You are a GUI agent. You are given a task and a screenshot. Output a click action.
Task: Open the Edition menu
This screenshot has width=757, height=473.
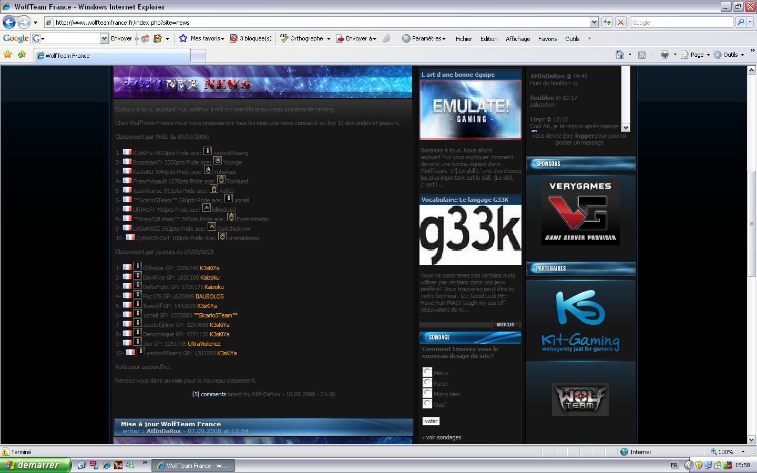click(489, 39)
